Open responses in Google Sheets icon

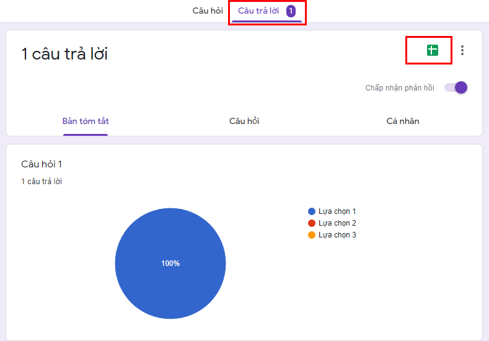click(432, 51)
